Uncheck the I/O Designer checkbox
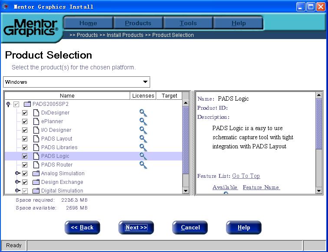Image resolution: width=328 pixels, height=252 pixels. click(25, 130)
